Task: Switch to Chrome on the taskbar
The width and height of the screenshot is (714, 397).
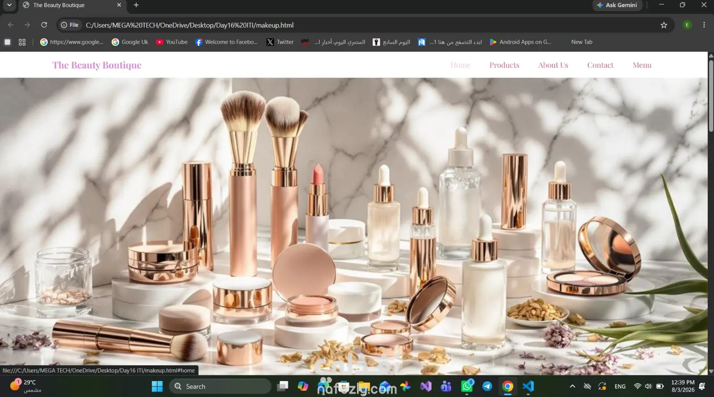Action: click(x=508, y=386)
